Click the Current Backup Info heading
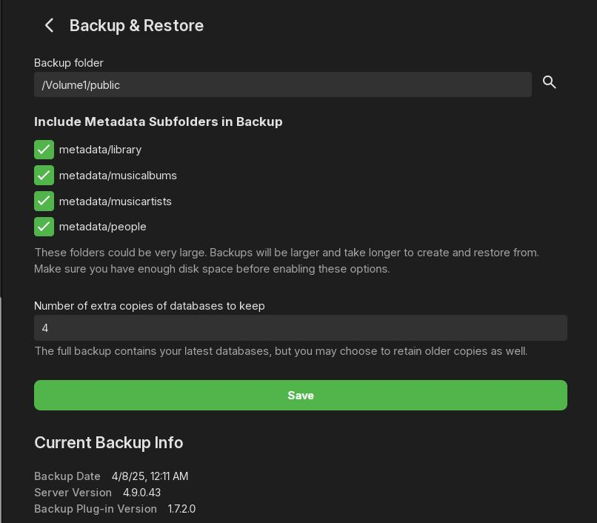 click(108, 442)
